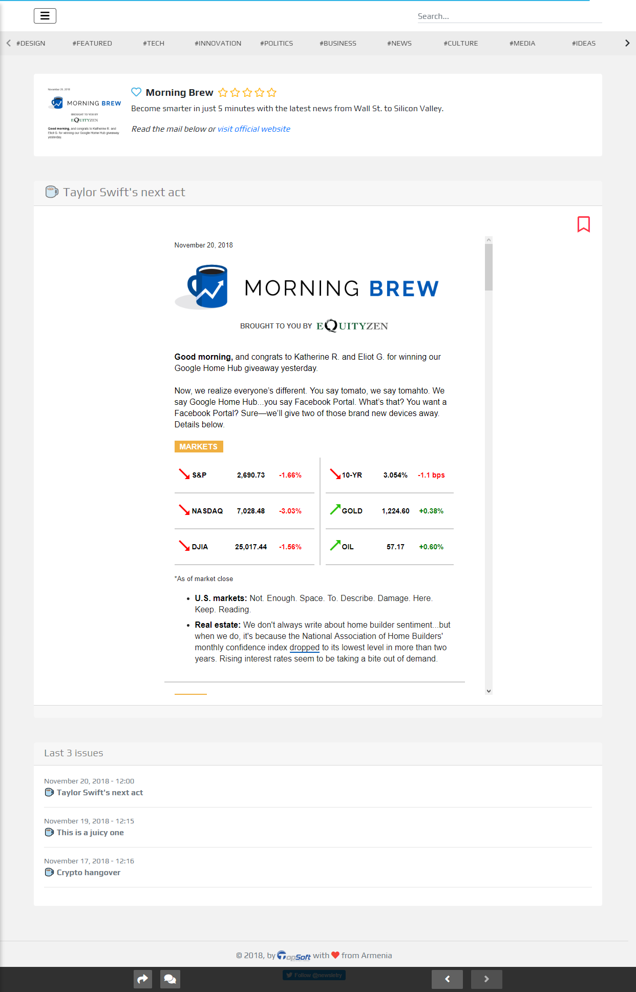
Task: Rate Morning Brew with the fifth star
Action: click(x=272, y=93)
